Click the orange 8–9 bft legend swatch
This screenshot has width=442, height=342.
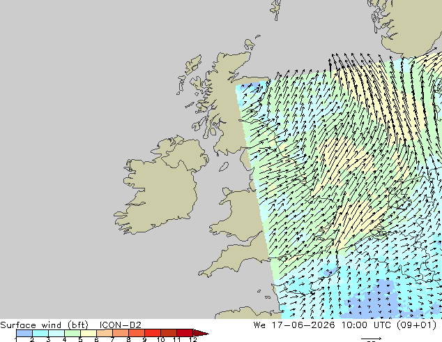coord(137,333)
